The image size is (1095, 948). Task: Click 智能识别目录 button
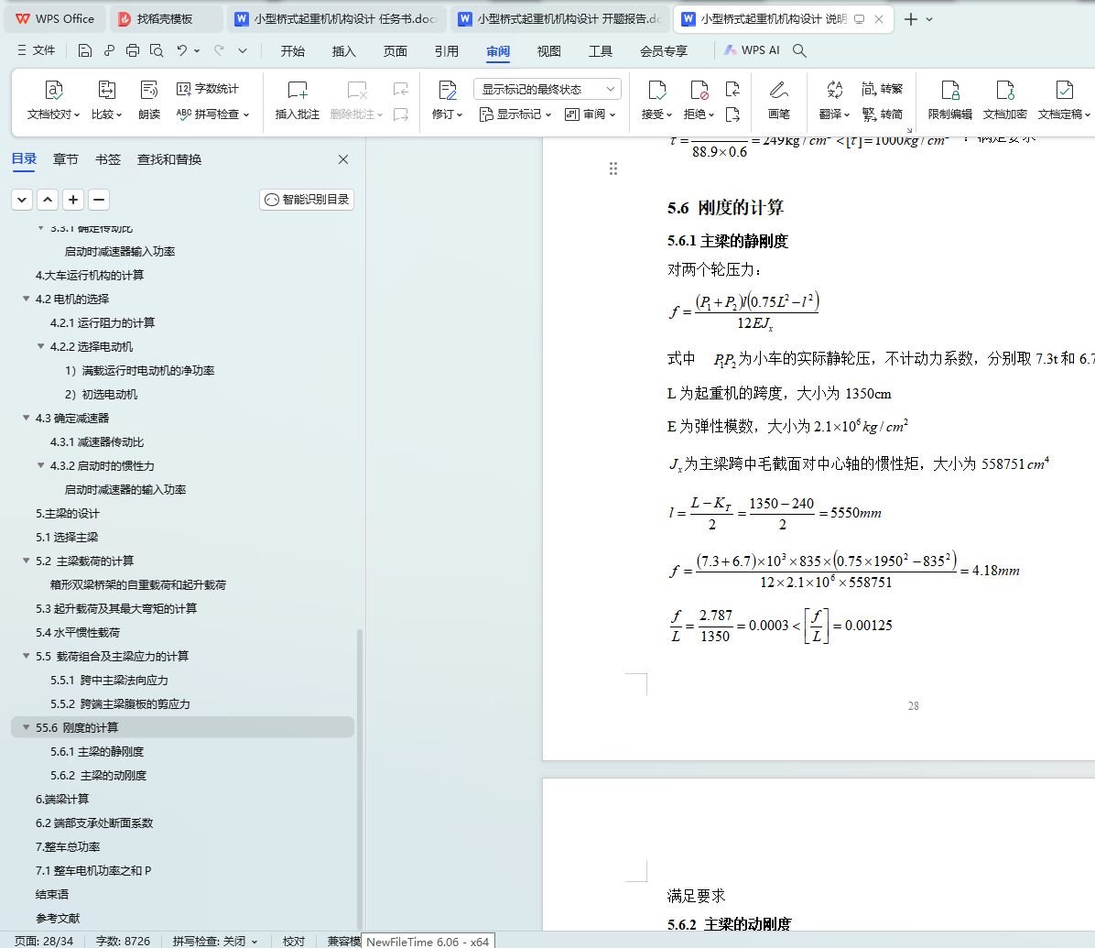307,200
